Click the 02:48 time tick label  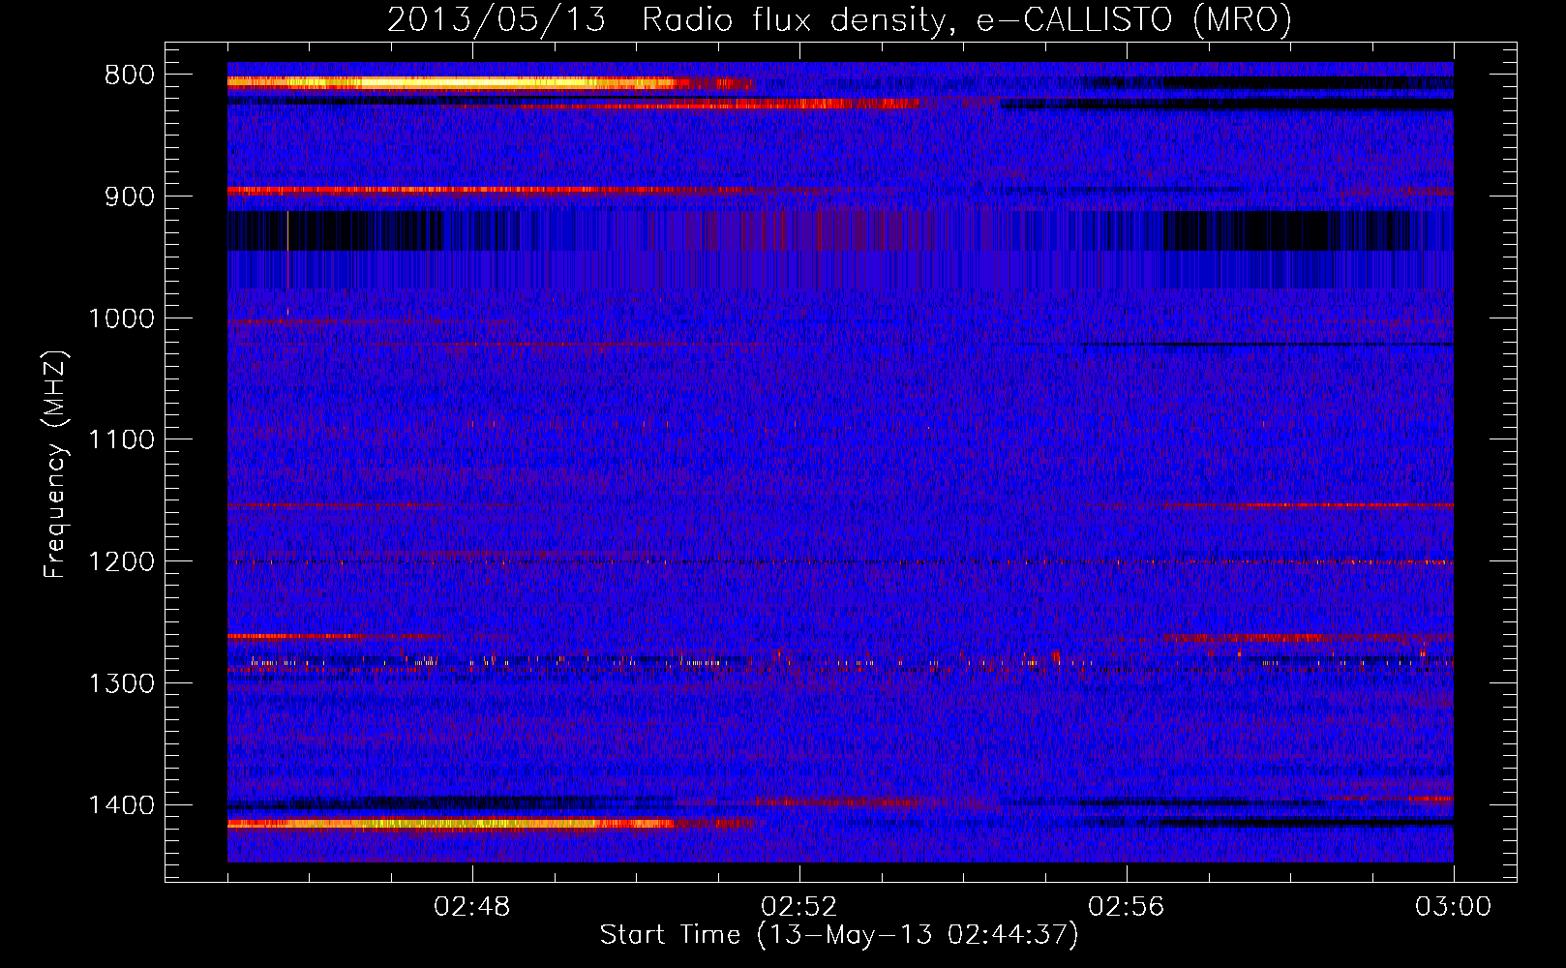click(472, 907)
